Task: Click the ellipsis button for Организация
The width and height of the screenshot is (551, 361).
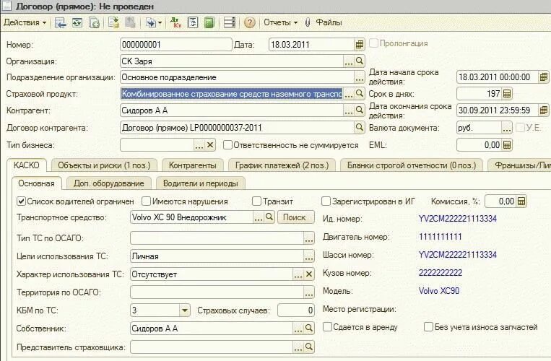Action: [349, 61]
